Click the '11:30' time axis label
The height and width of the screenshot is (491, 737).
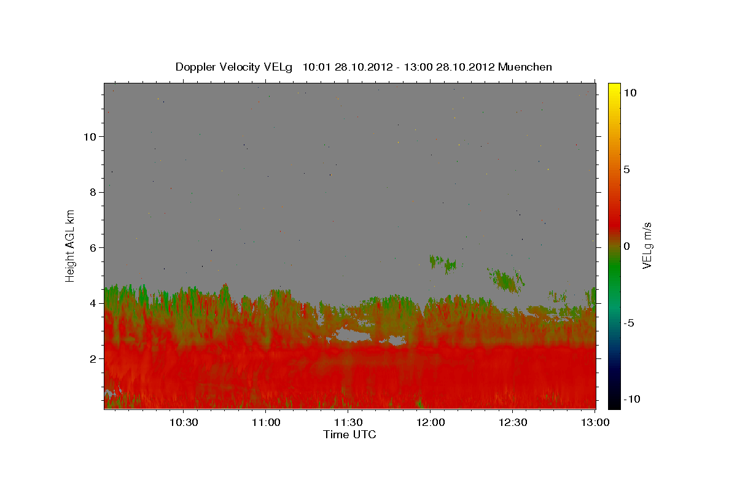click(348, 422)
